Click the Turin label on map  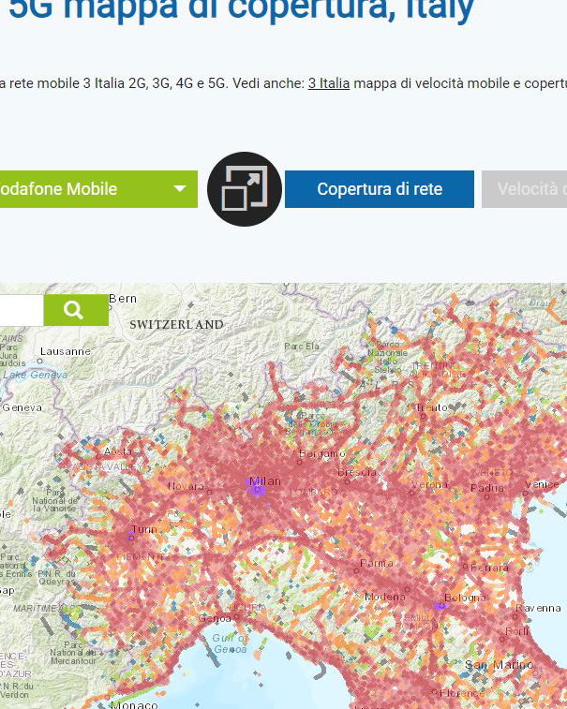click(144, 529)
